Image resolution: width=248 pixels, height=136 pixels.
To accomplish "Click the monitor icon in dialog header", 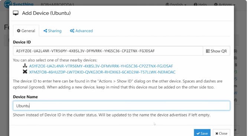I will pos(16,13).
